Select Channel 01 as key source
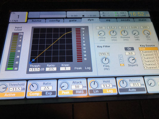This screenshot has height=119, width=159. pyautogui.click(x=149, y=52)
